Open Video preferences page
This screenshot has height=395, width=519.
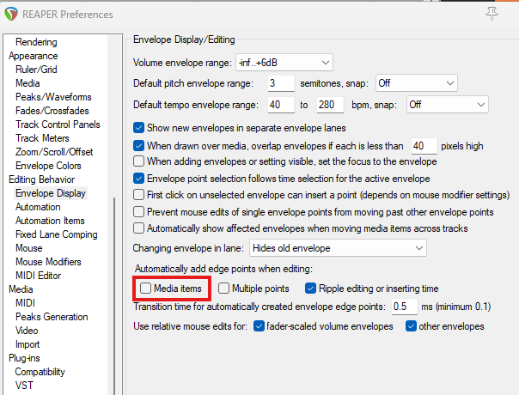(27, 331)
